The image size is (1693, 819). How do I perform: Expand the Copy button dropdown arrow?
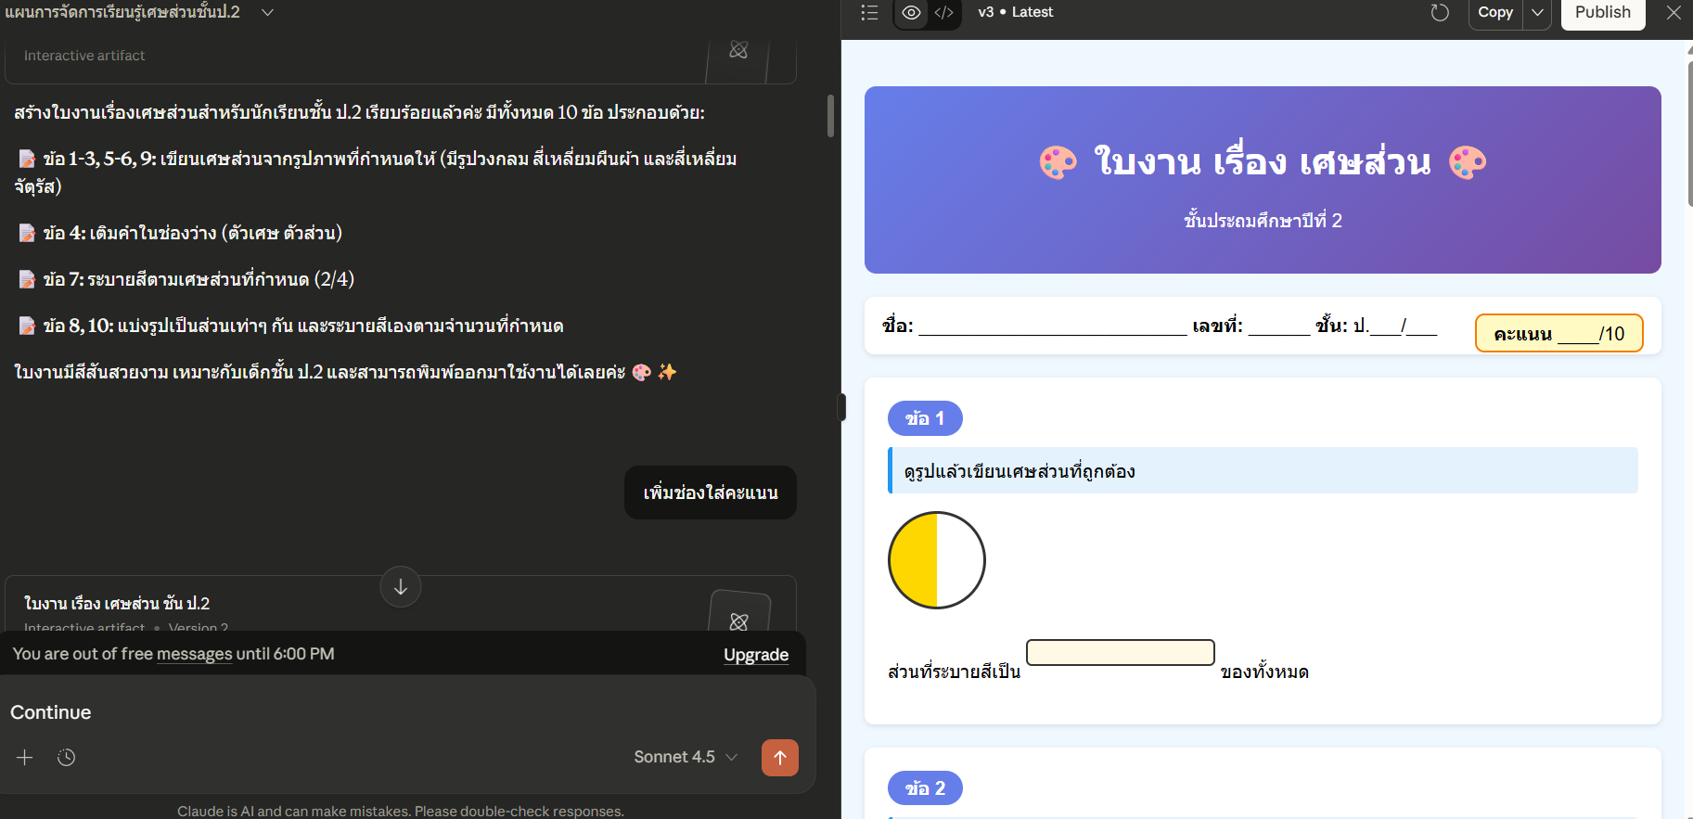1537,13
